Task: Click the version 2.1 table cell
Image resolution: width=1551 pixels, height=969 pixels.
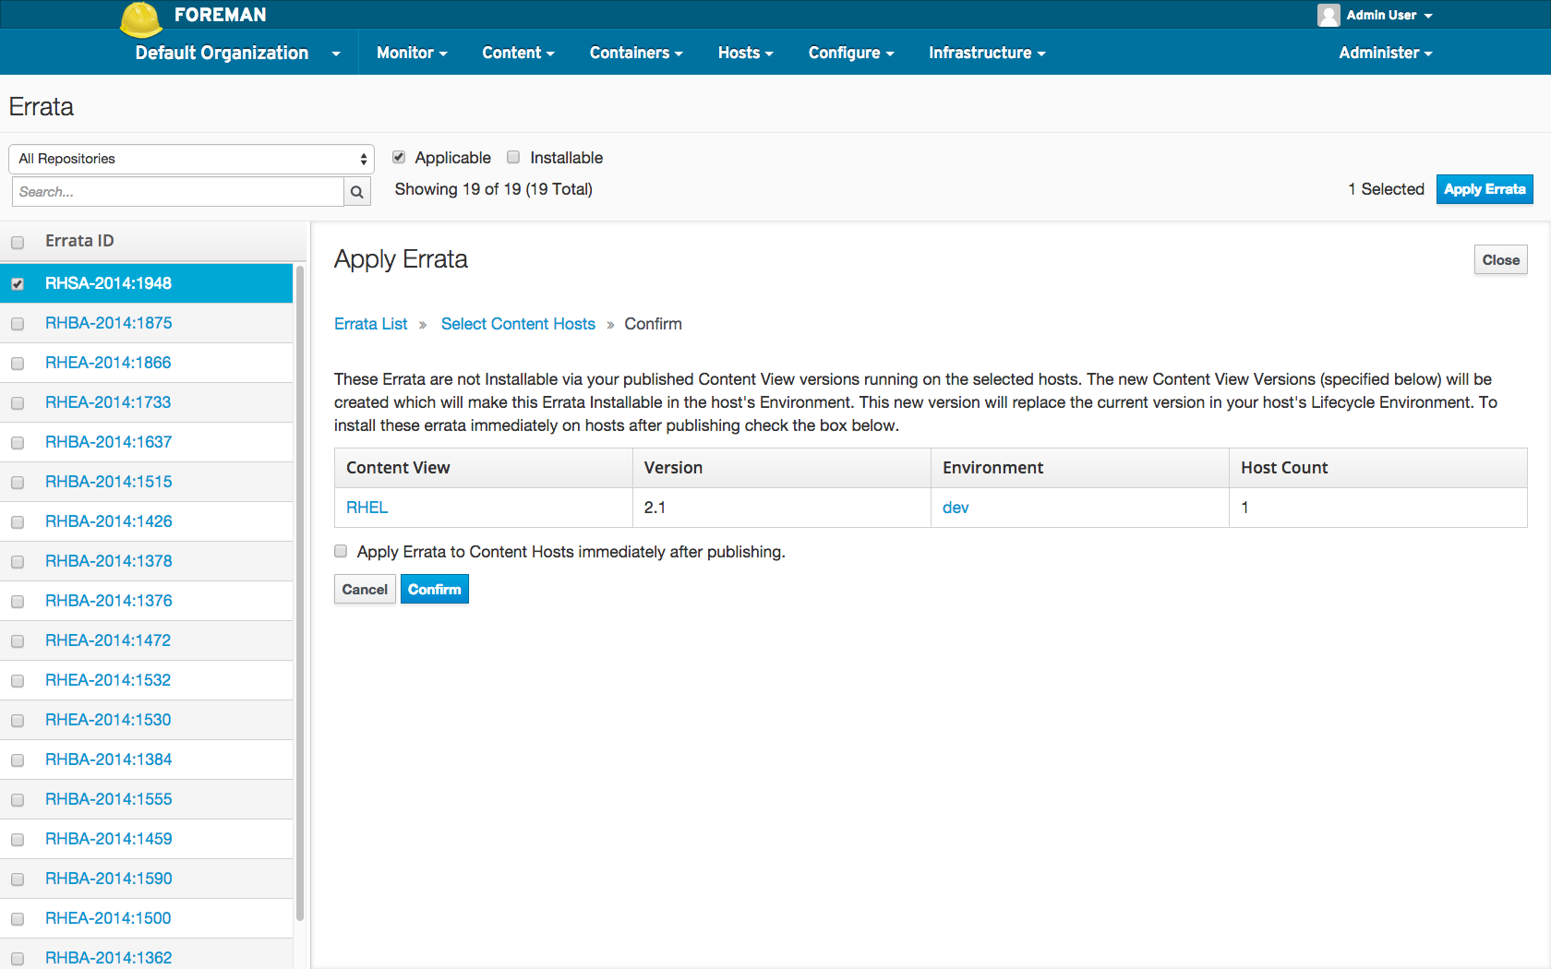Action: point(781,508)
